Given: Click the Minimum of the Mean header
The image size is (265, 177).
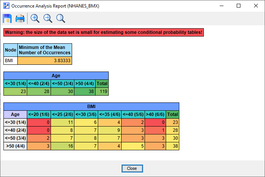Looking at the screenshot, I should coord(45,50).
